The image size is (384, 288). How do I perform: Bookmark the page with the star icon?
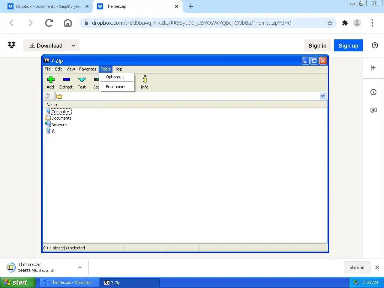330,23
